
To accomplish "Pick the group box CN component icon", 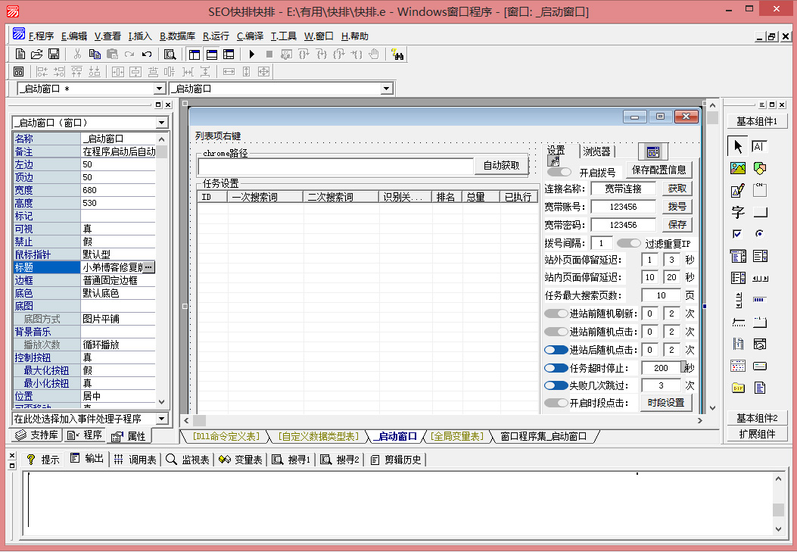I will pyautogui.click(x=759, y=190).
